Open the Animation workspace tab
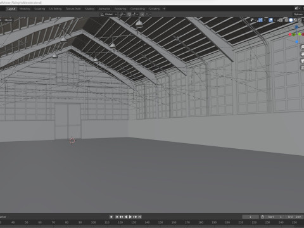Image resolution: width=304 pixels, height=228 pixels. (x=104, y=9)
